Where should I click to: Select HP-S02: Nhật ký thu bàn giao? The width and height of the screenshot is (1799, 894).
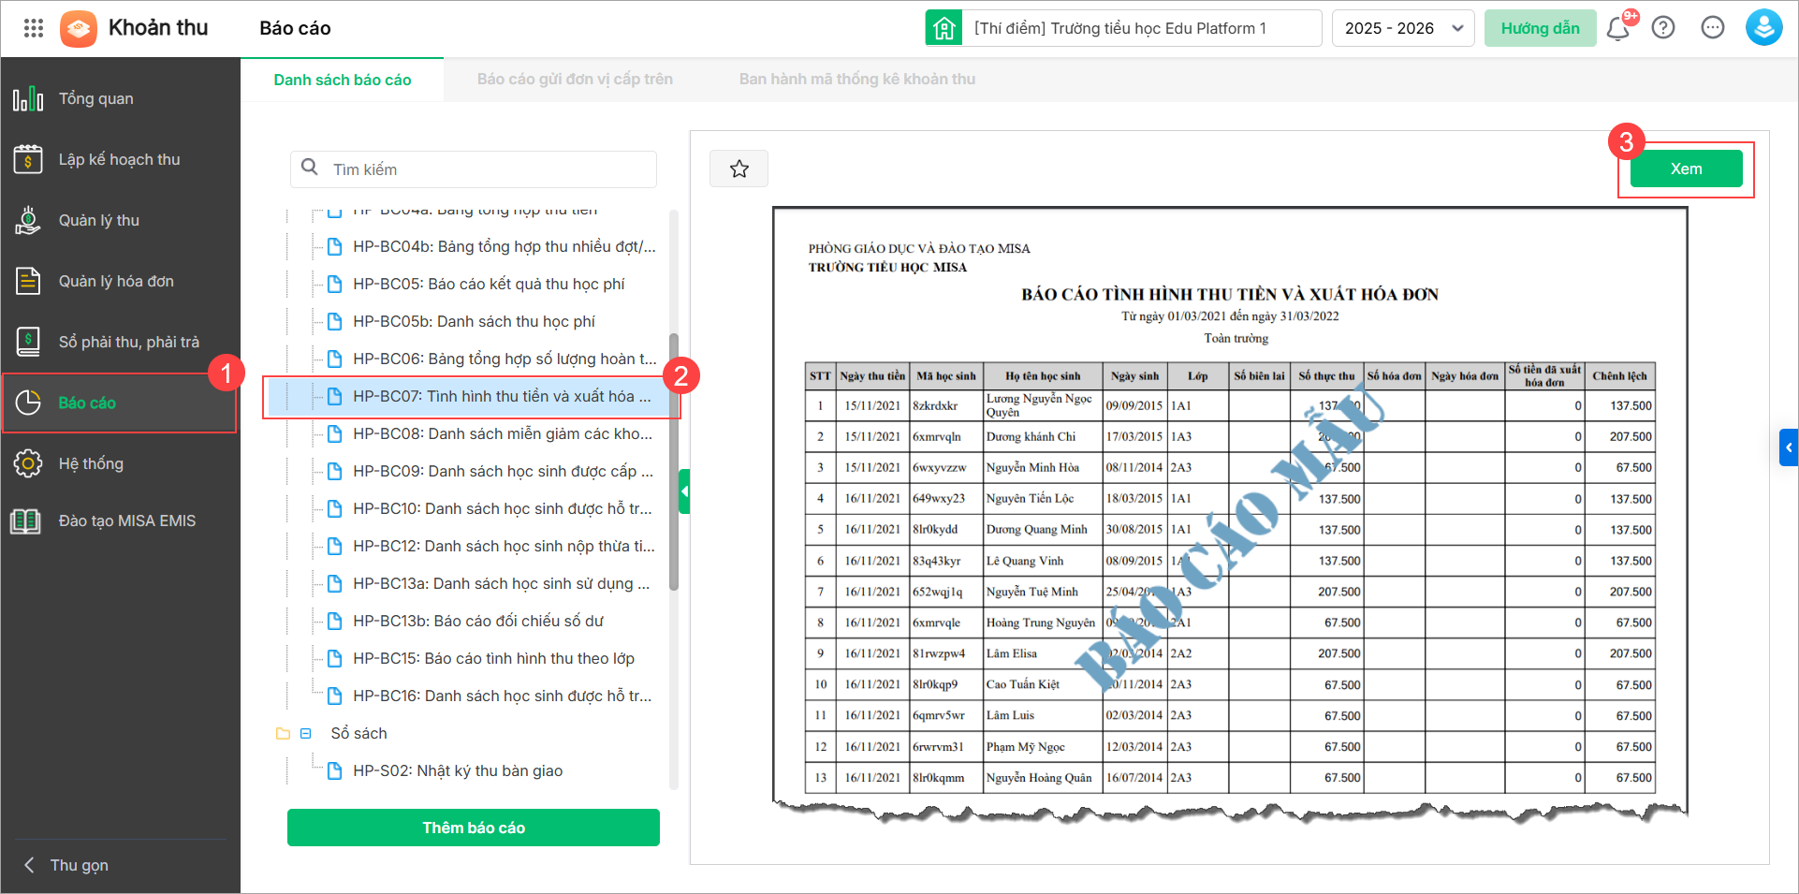pyautogui.click(x=458, y=770)
